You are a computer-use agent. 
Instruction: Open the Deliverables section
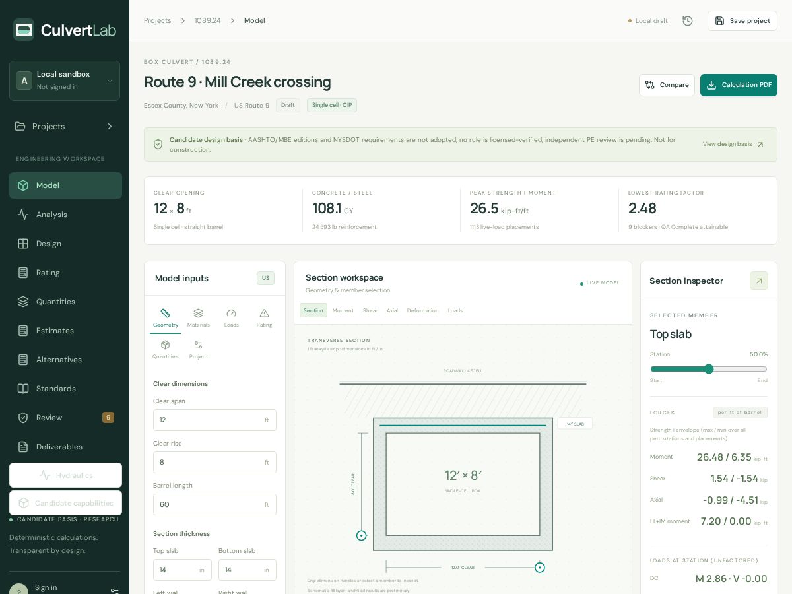(x=65, y=447)
